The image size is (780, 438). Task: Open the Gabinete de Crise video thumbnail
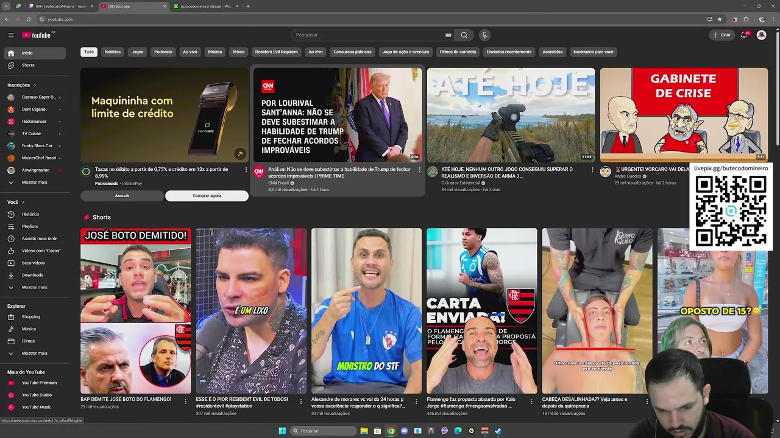(x=684, y=114)
